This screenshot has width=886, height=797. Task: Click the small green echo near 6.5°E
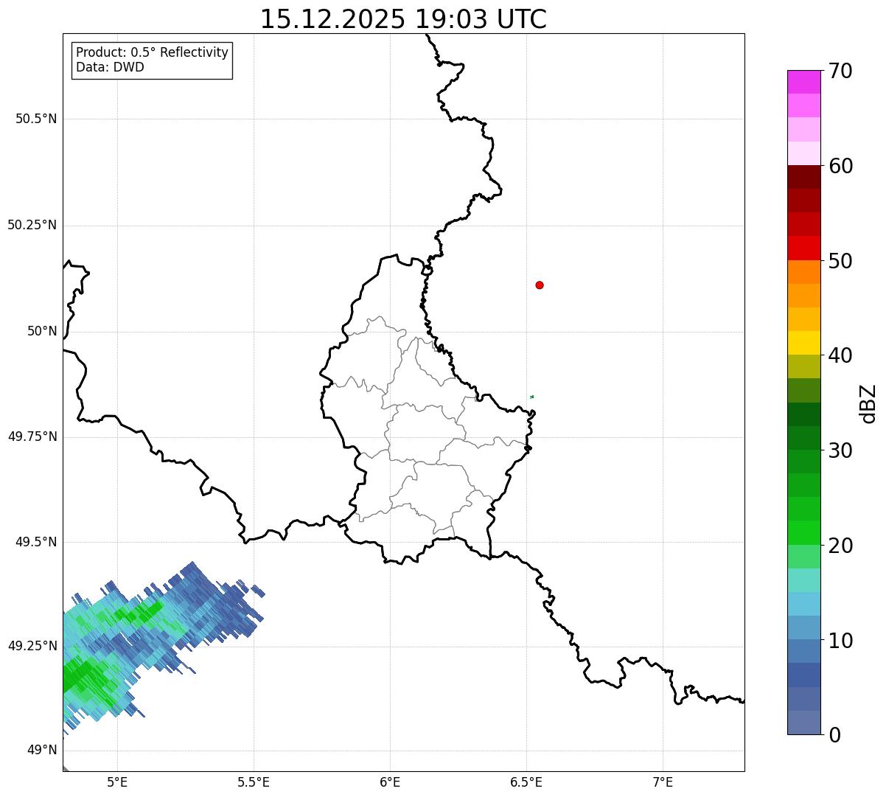[531, 397]
